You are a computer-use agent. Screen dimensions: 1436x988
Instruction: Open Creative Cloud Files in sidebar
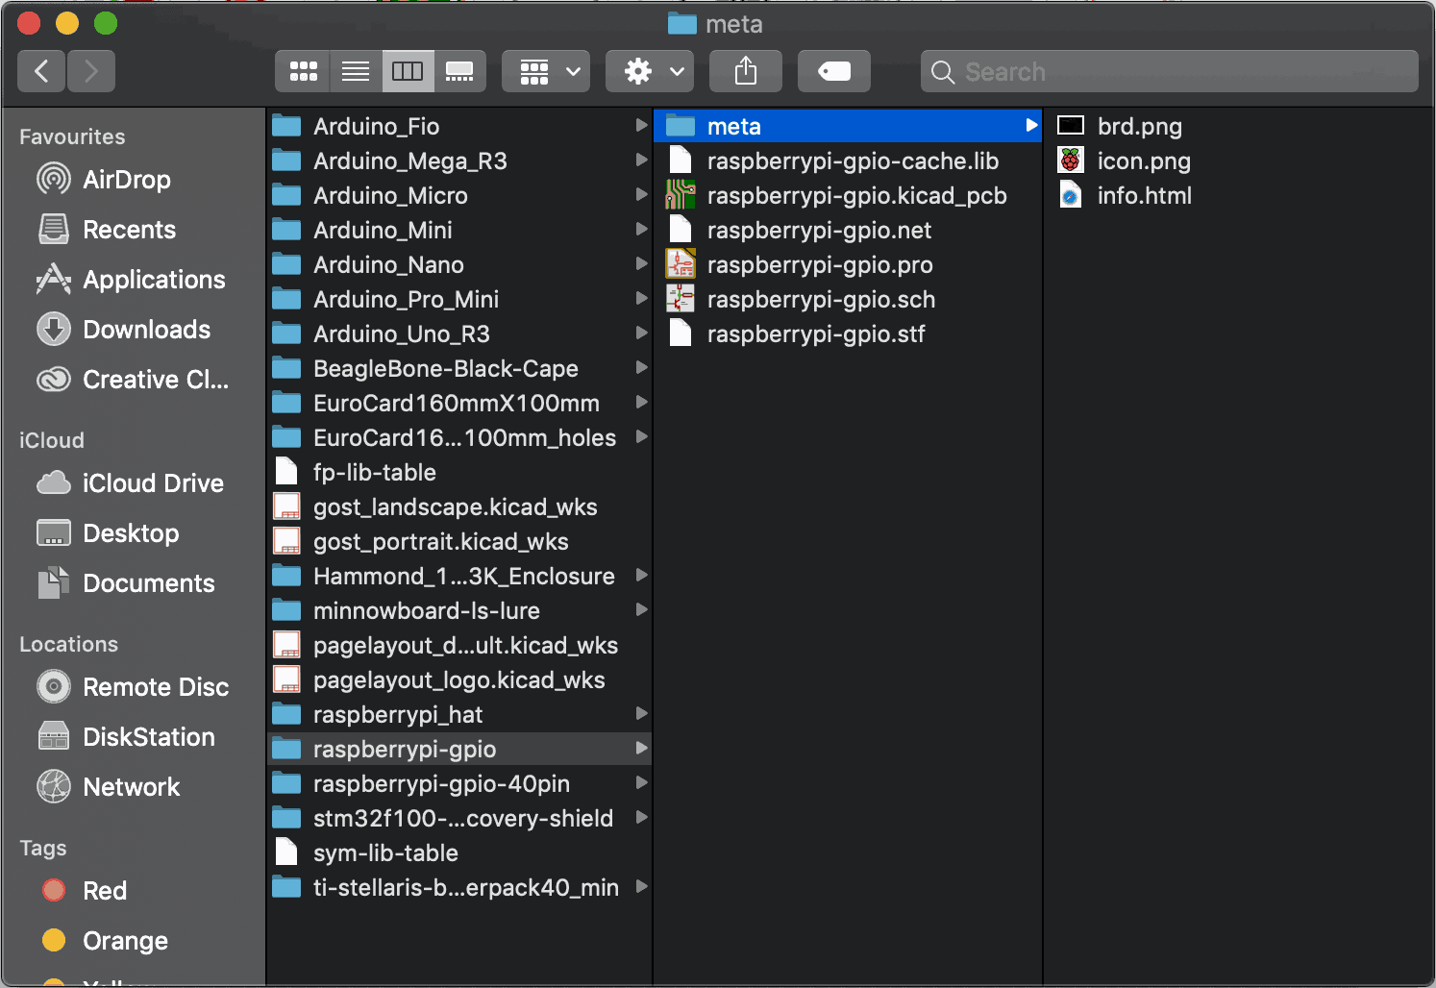(133, 380)
